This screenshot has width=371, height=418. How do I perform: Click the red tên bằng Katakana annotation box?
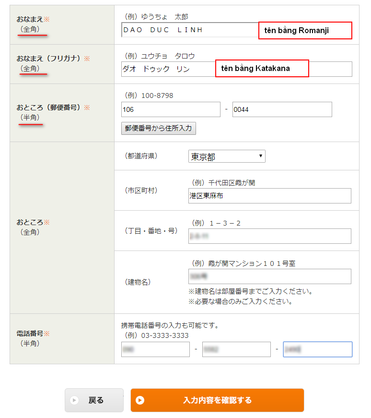(x=262, y=68)
